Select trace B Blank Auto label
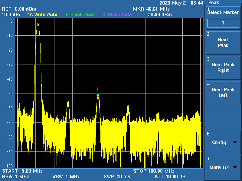This screenshot has height=181, width=242. [80, 14]
